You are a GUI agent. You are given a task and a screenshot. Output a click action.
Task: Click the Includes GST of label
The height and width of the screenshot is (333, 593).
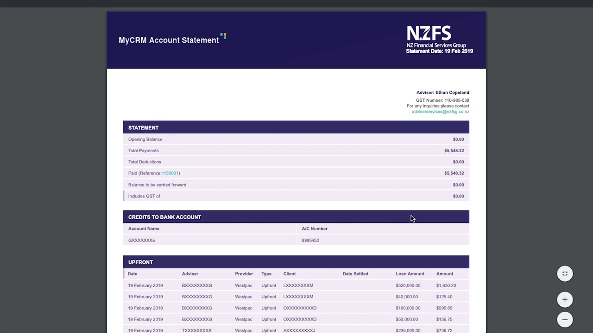point(144,196)
